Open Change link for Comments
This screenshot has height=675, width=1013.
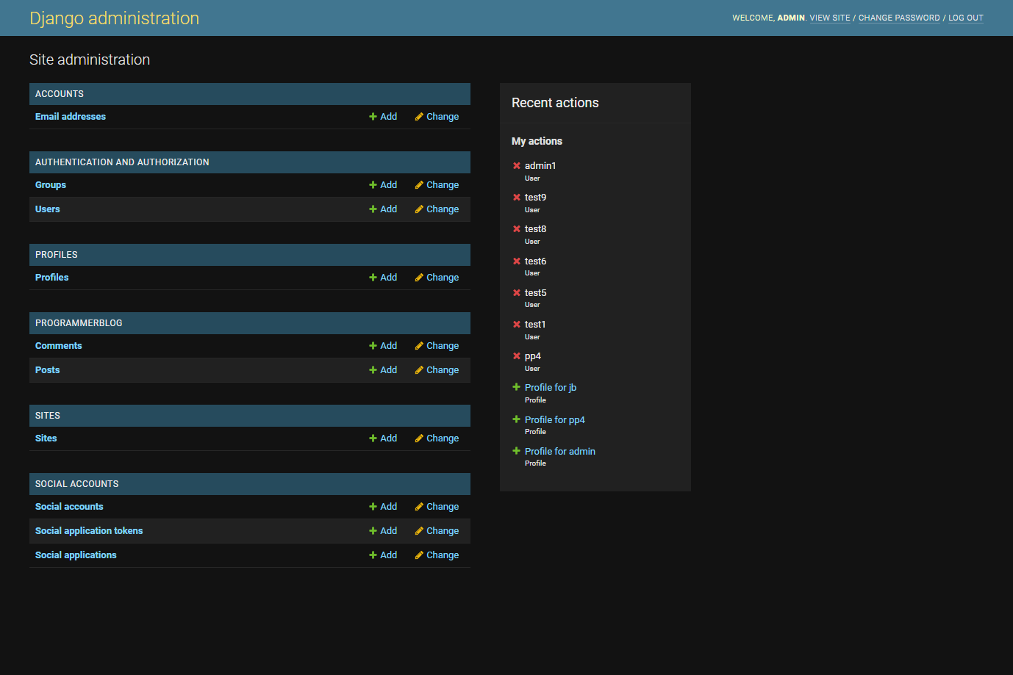tap(437, 346)
